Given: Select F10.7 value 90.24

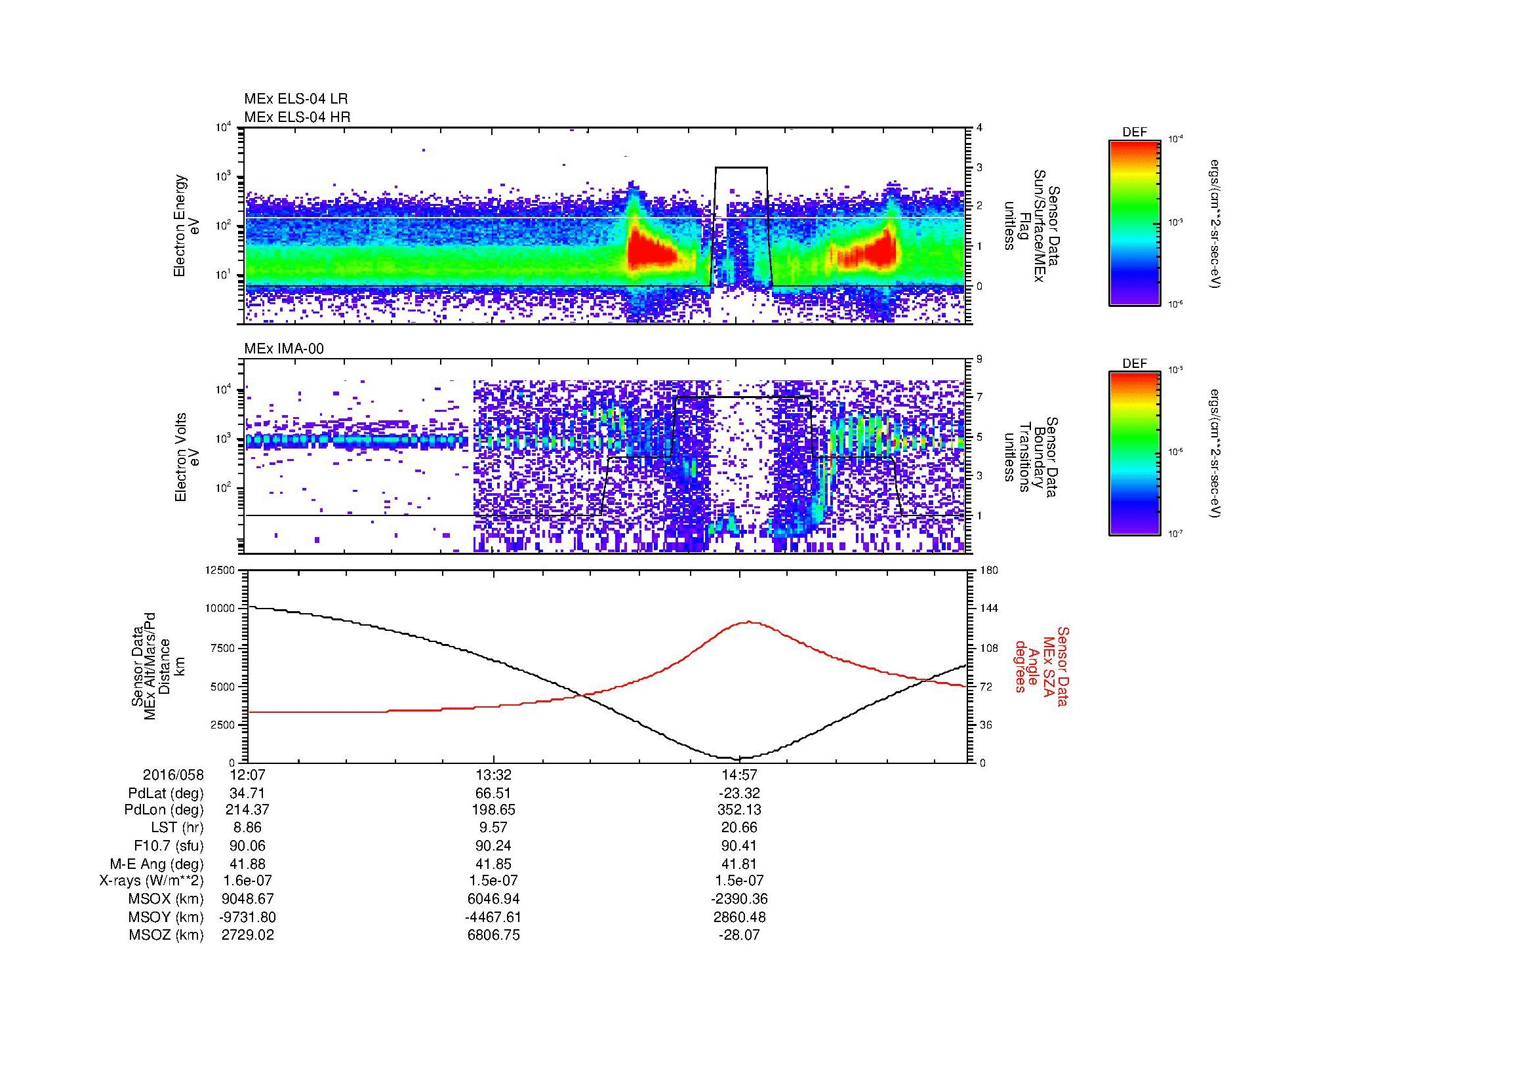Looking at the screenshot, I should 493,845.
